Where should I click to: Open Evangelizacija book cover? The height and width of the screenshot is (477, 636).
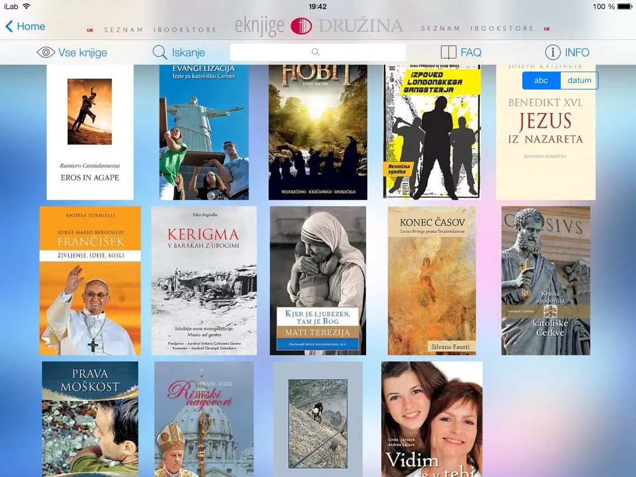[204, 132]
